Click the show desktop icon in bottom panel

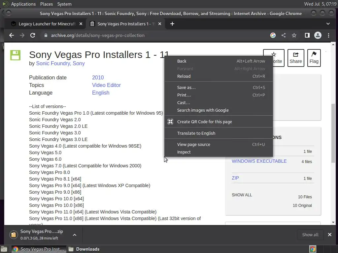[x=4, y=249]
